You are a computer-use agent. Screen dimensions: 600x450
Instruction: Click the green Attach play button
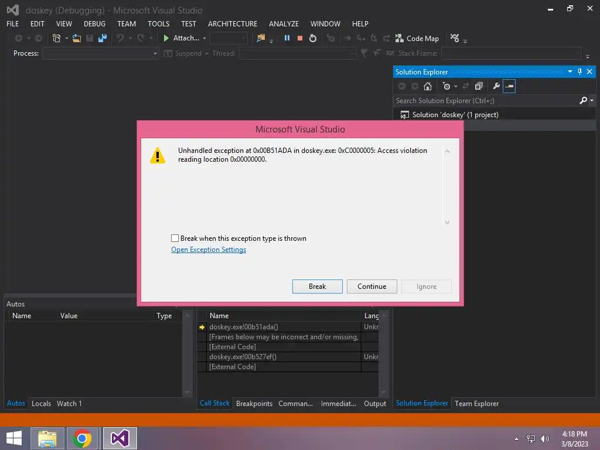coord(166,38)
